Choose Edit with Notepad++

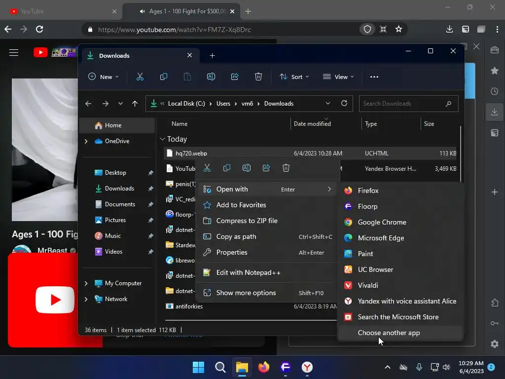tap(267, 272)
